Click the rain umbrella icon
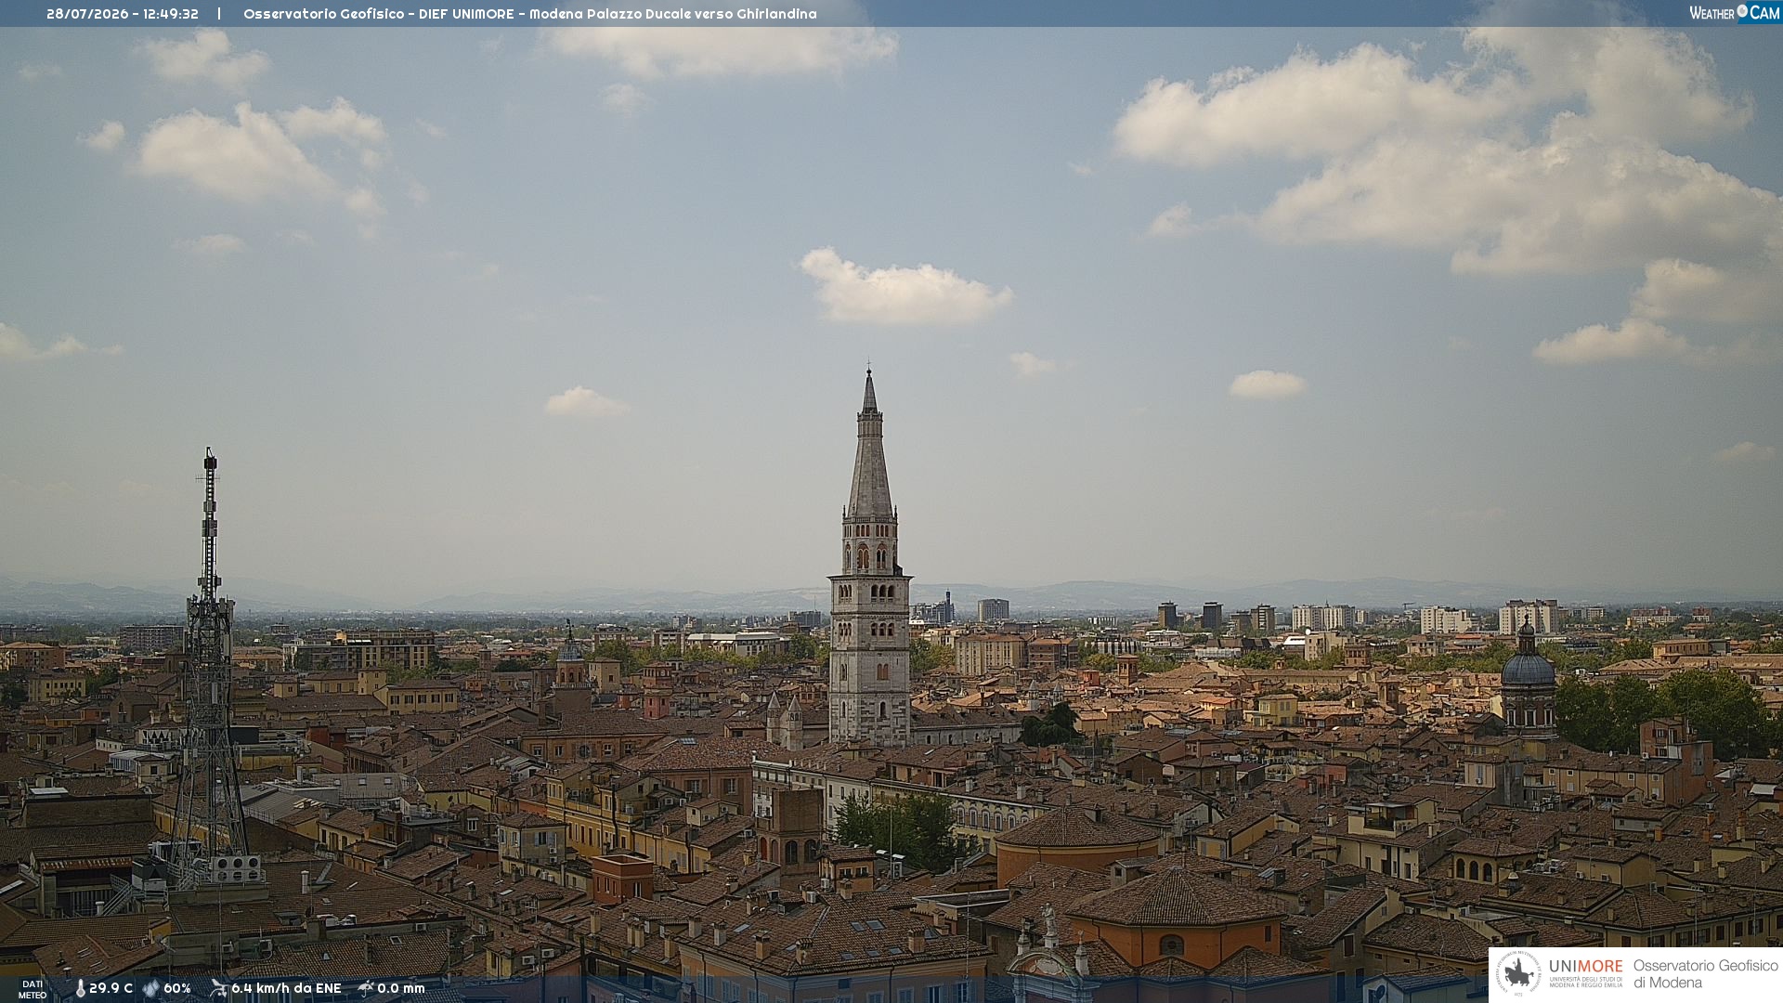The width and height of the screenshot is (1783, 1003). [366, 989]
